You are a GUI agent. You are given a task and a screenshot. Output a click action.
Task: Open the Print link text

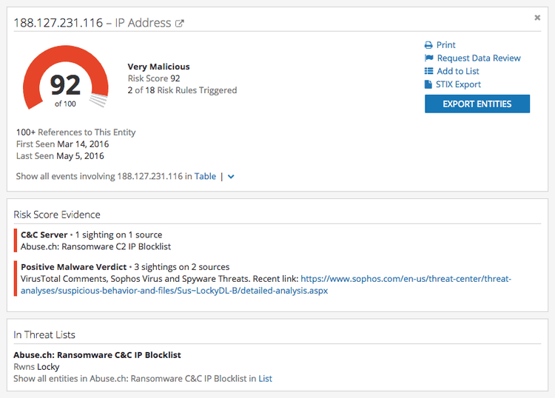(x=446, y=45)
